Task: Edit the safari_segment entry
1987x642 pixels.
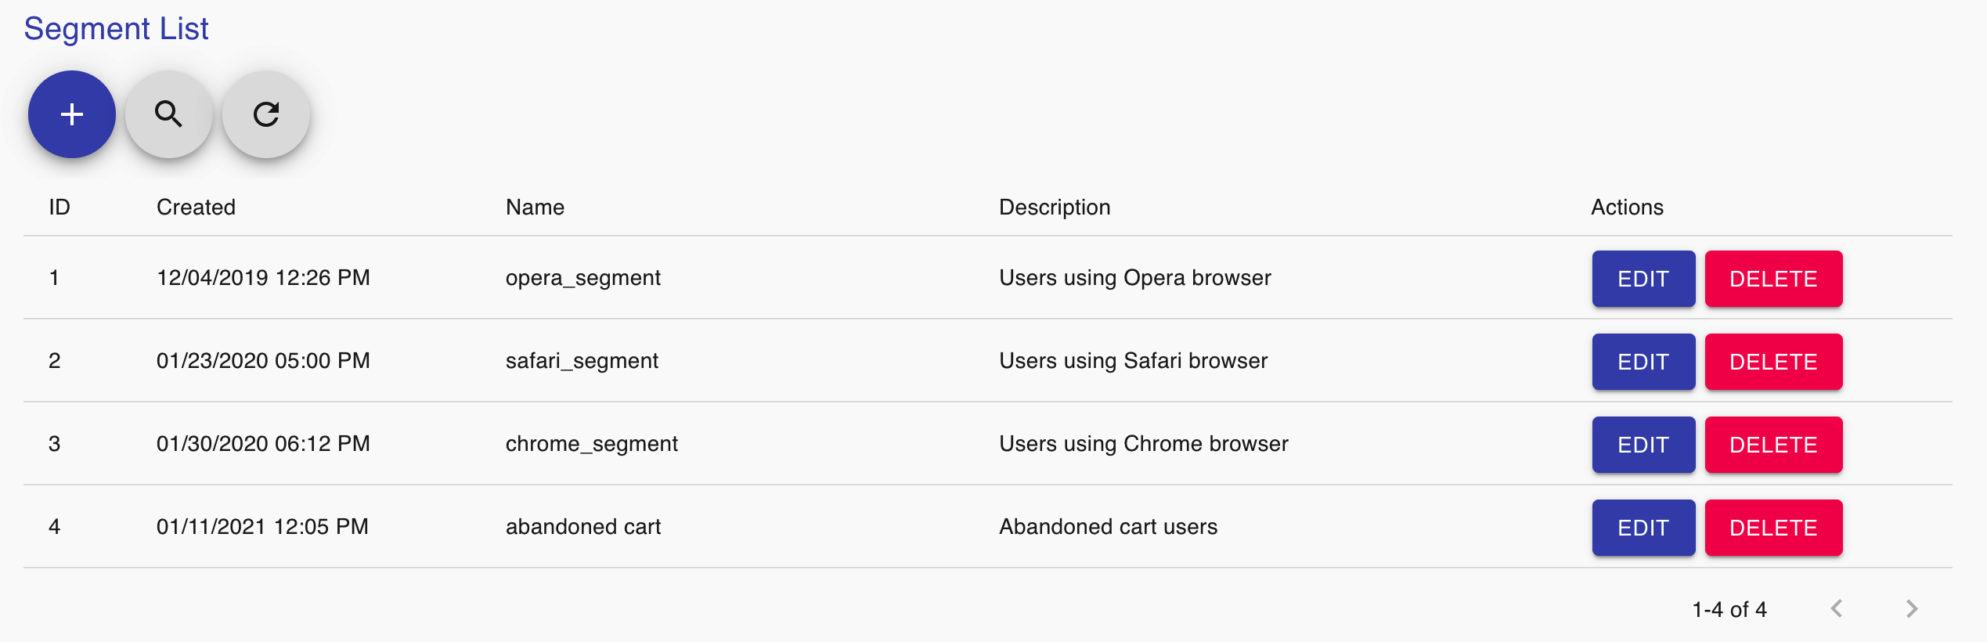Action: click(x=1643, y=362)
